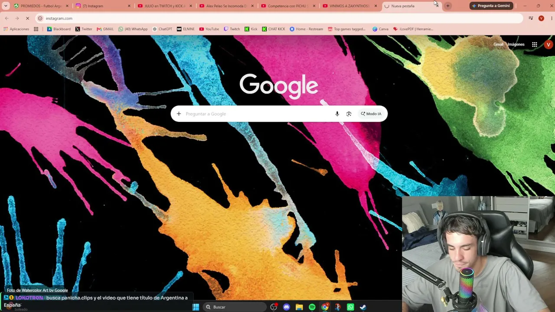Open the Google apps grid
The image size is (555, 312).
tap(535, 45)
